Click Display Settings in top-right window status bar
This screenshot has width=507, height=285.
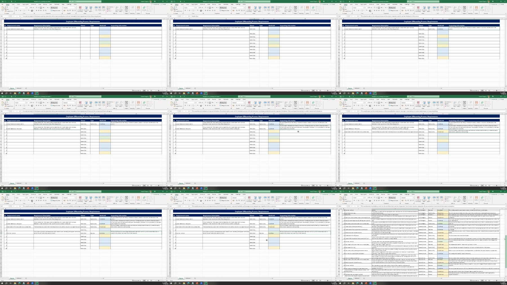click(x=474, y=90)
